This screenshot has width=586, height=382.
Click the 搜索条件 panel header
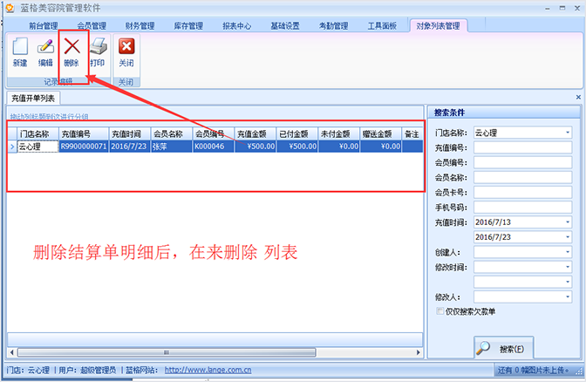pos(504,113)
